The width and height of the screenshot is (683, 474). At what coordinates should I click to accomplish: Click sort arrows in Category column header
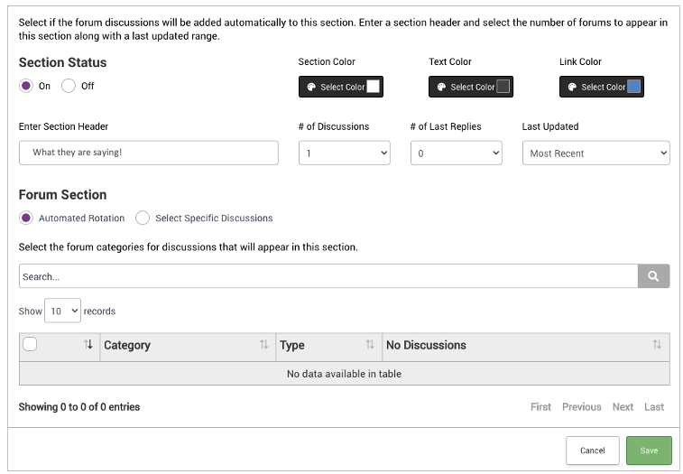[263, 345]
